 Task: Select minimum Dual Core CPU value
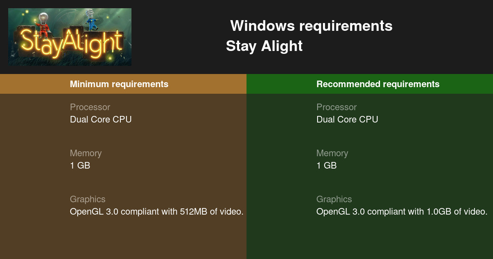click(x=101, y=120)
